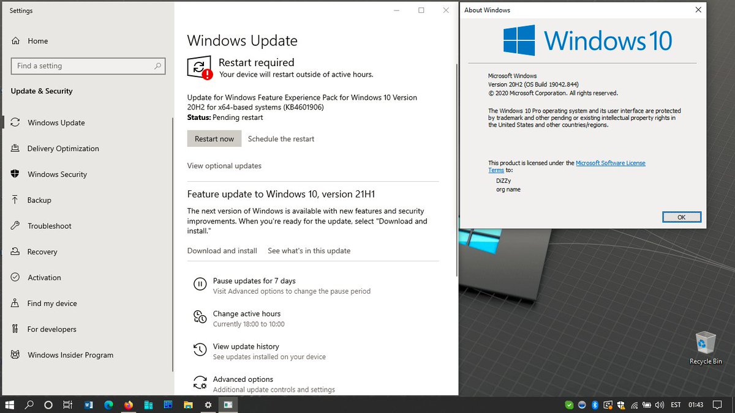Image resolution: width=735 pixels, height=413 pixels.
Task: Click the Bluetooth tray icon
Action: coord(594,405)
